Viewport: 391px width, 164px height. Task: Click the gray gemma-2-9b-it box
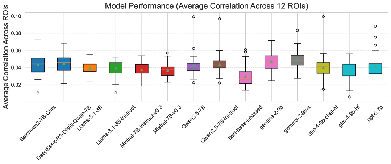coord(297,60)
